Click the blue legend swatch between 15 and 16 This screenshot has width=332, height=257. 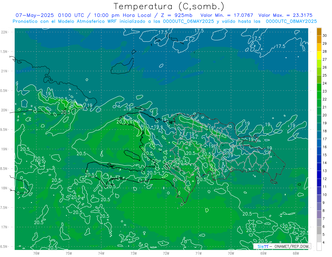pyautogui.click(x=319, y=151)
